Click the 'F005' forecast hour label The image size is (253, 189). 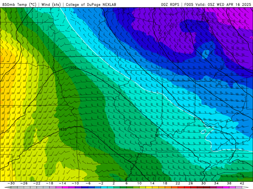189,4
